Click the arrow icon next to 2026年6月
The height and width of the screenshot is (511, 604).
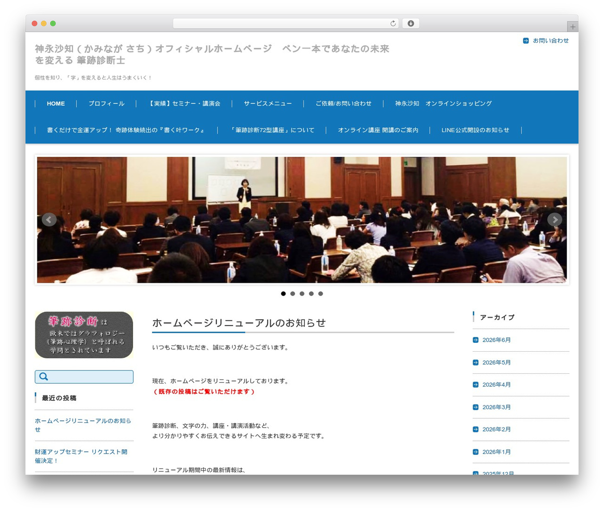476,340
